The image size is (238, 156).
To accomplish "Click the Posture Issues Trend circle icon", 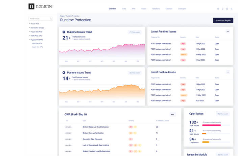I will pos(64,73).
